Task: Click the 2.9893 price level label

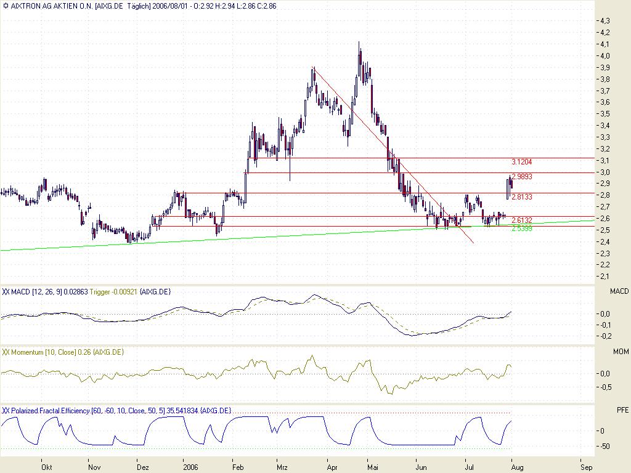Action: click(522, 177)
